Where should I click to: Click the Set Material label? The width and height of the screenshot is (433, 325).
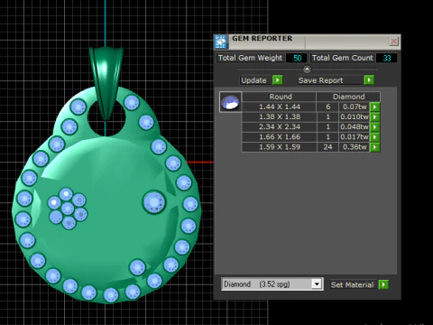[352, 284]
